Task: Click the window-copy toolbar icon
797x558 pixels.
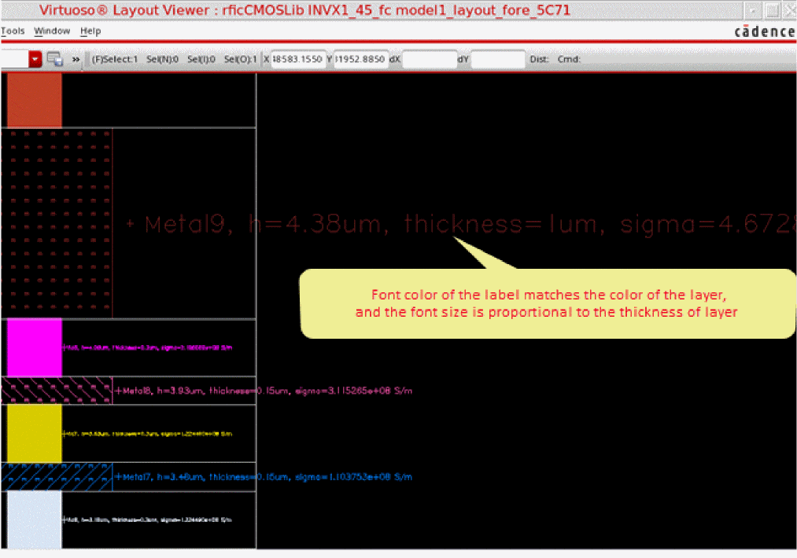Action: point(55,59)
